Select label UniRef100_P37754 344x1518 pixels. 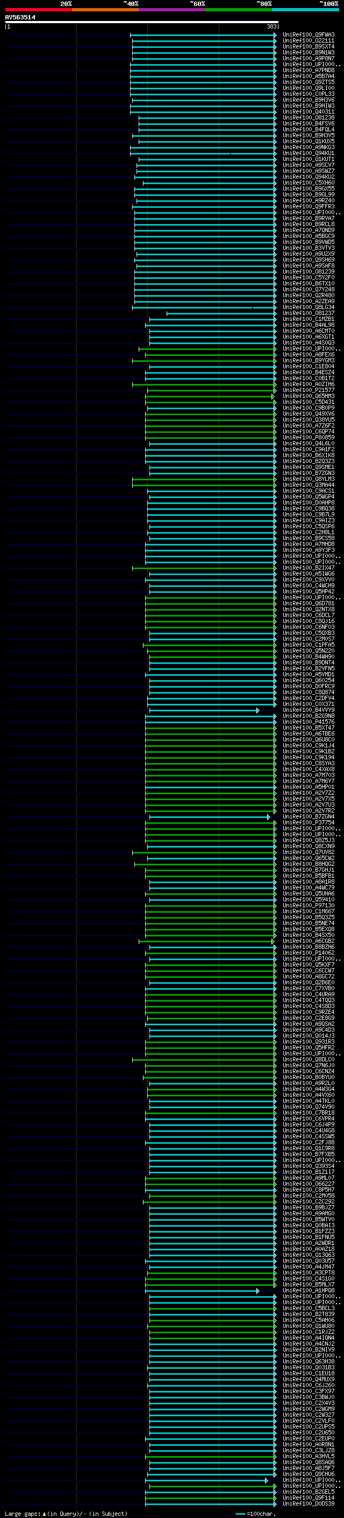tap(309, 823)
